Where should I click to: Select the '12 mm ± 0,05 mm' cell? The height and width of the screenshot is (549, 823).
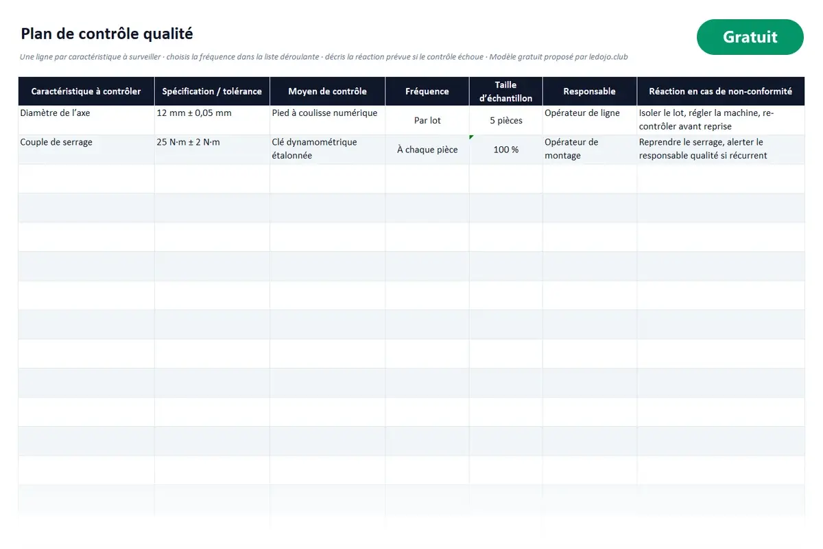(x=212, y=120)
